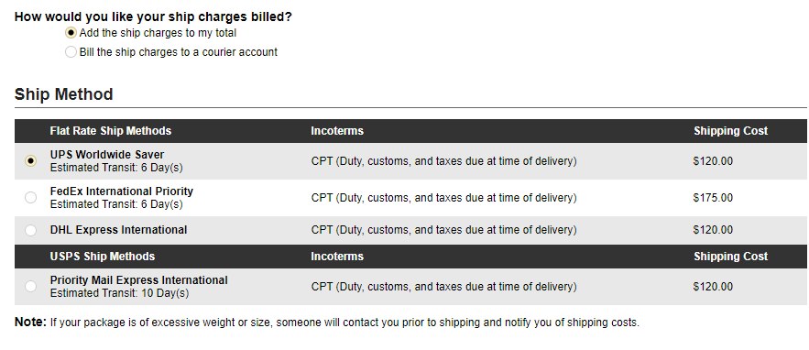
Task: Click the $120.00 UPS shipping cost
Action: [713, 161]
